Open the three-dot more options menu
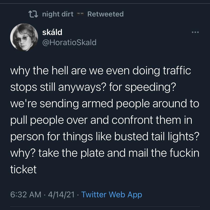Screen dimensions: 210x210 coord(196,32)
